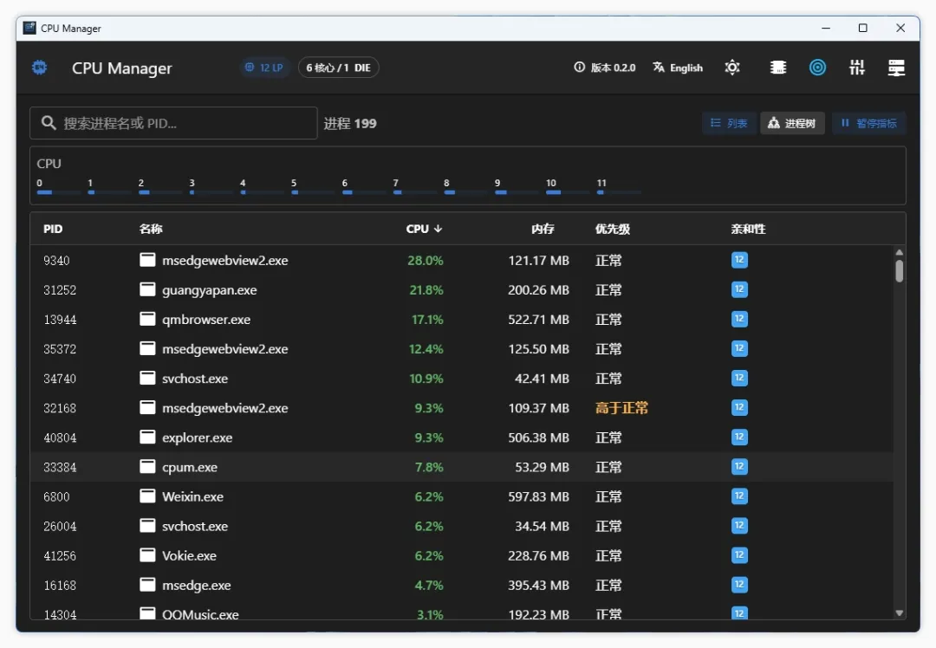Toggle 暂停指标 pause metrics
The width and height of the screenshot is (936, 648).
click(868, 123)
